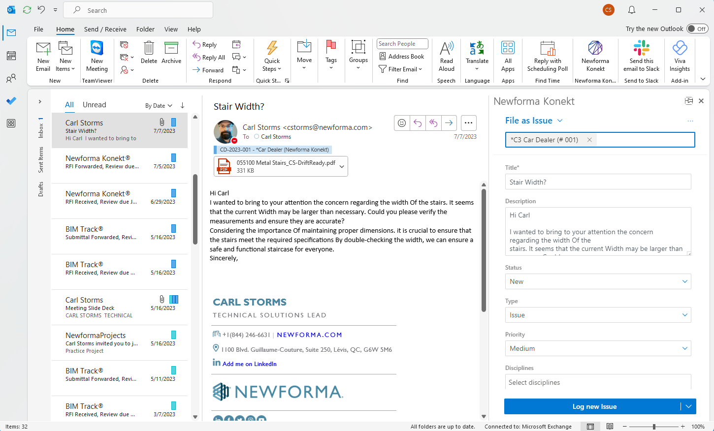Open the View ribbon tab
Viewport: 714px width, 431px height.
[x=171, y=29]
